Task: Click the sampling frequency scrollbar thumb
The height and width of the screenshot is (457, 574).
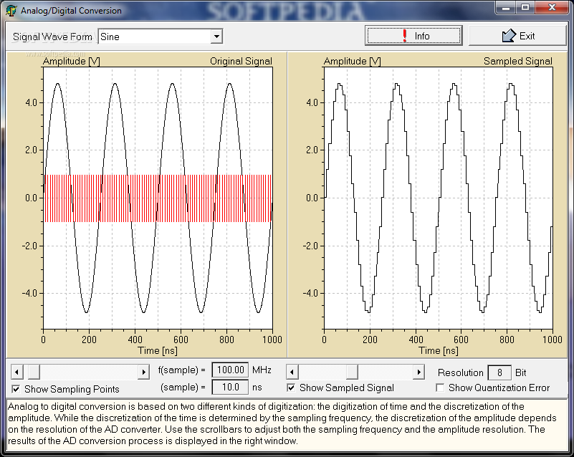Action: tap(34, 372)
